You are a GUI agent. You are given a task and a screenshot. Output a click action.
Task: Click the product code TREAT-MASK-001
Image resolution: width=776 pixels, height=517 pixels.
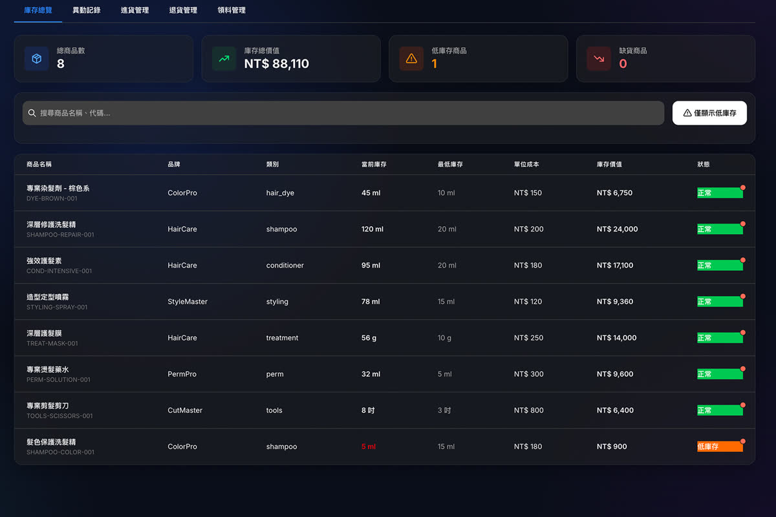[52, 344]
